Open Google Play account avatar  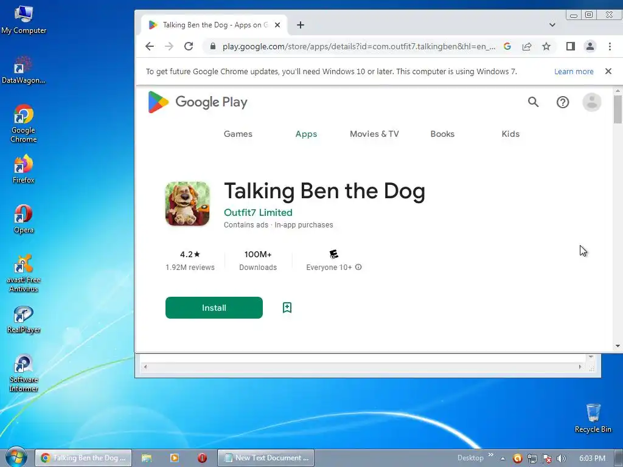592,102
